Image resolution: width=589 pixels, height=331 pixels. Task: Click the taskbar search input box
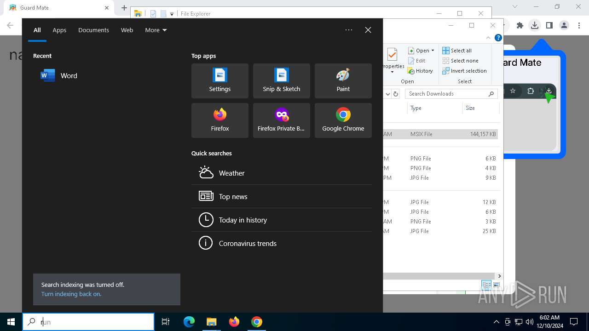[88, 322]
